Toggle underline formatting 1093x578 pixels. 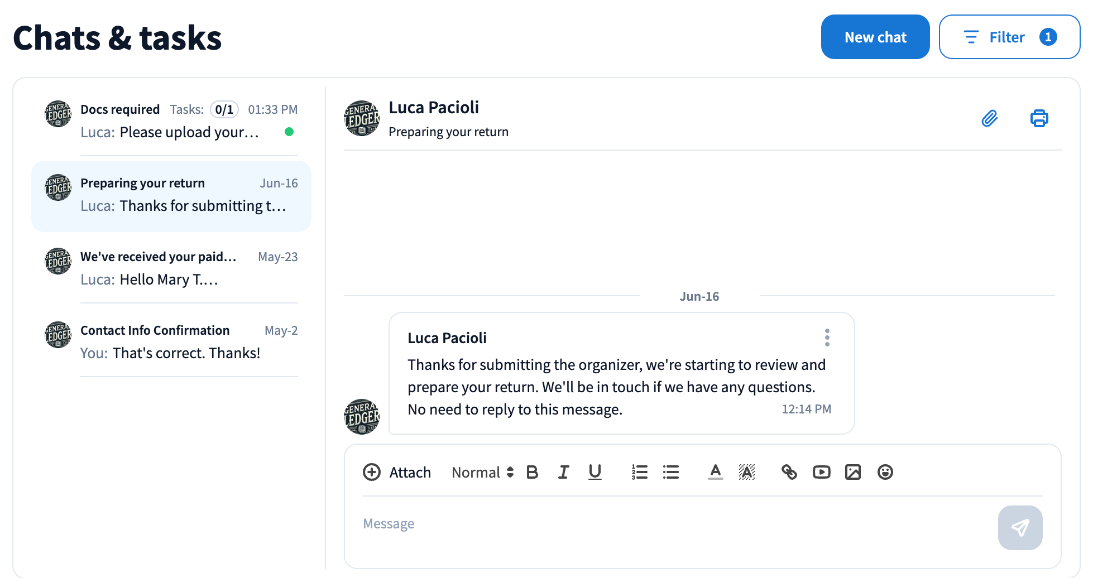(595, 472)
